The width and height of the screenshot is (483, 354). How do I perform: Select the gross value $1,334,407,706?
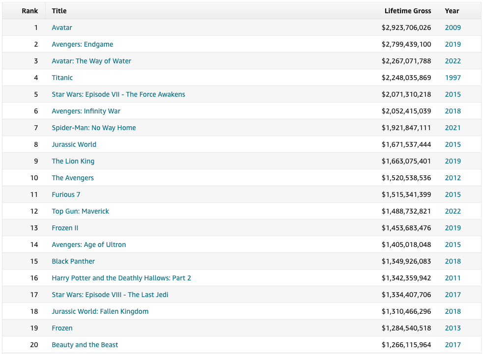point(406,295)
